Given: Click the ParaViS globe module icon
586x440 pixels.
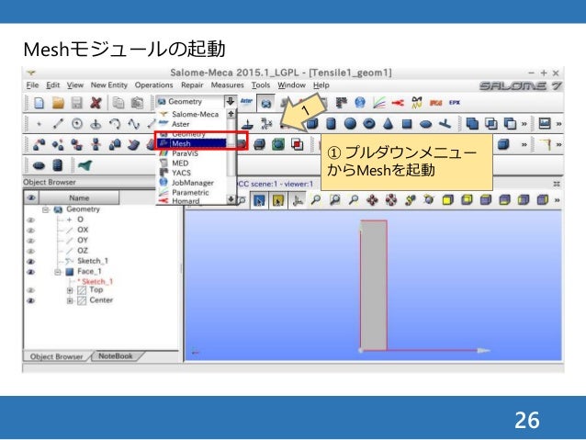Looking at the screenshot, I should coord(360,102).
